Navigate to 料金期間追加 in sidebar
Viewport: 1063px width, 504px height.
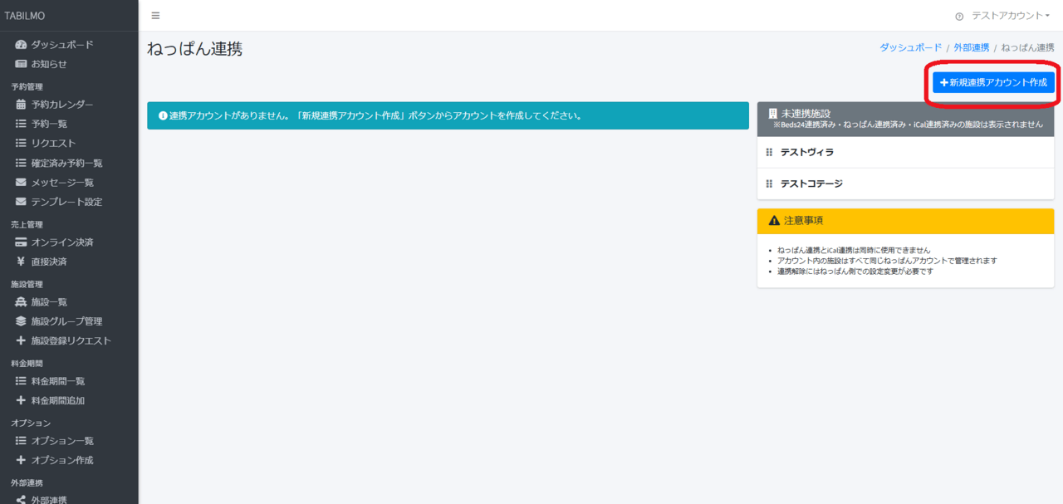[57, 400]
